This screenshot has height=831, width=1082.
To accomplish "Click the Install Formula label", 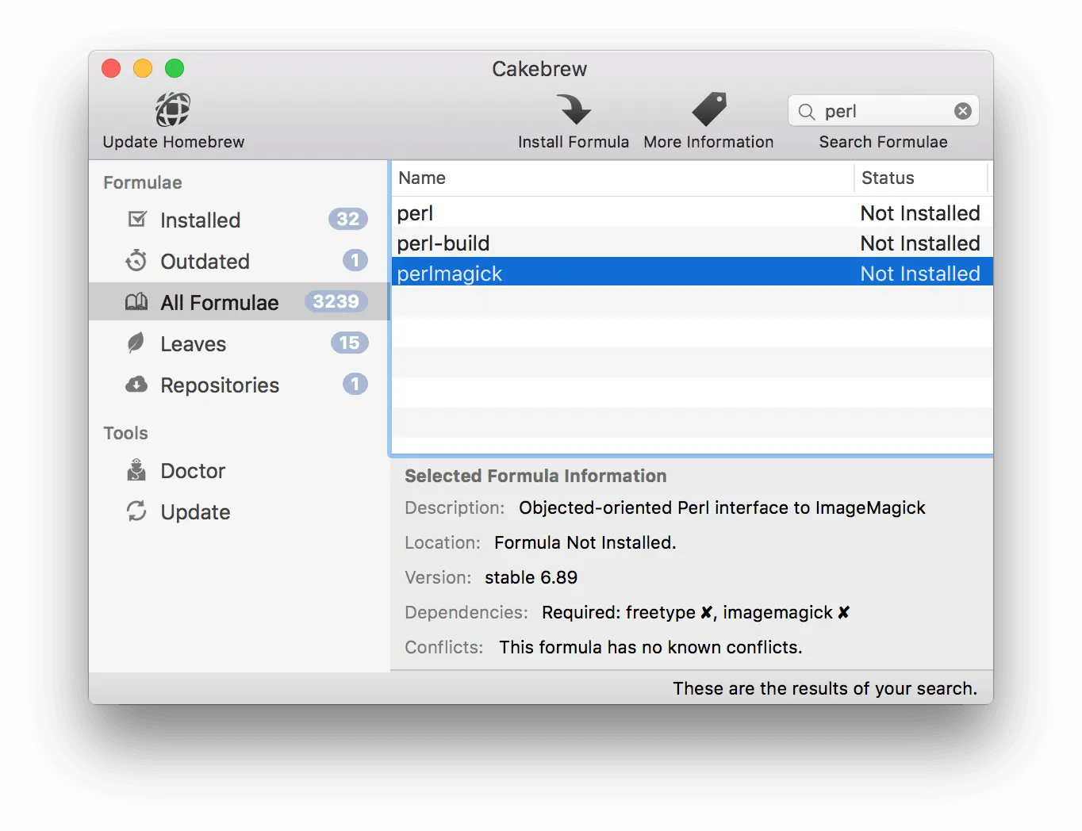I will click(574, 142).
